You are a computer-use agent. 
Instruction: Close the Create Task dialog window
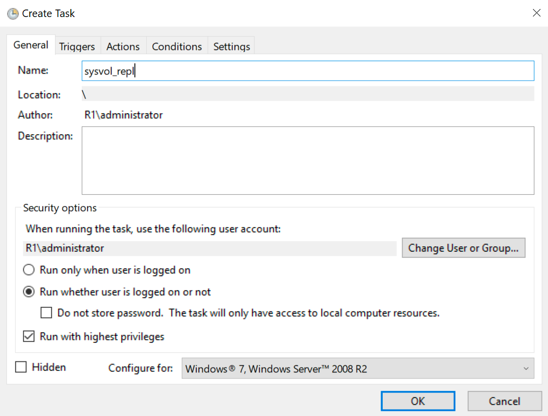[x=536, y=14]
